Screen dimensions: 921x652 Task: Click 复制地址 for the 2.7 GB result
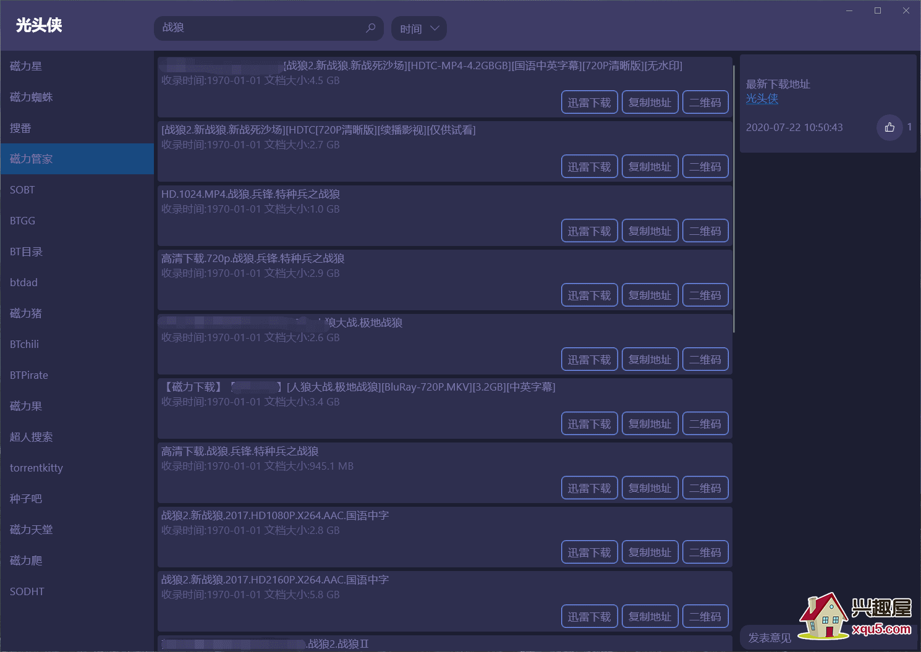click(650, 167)
